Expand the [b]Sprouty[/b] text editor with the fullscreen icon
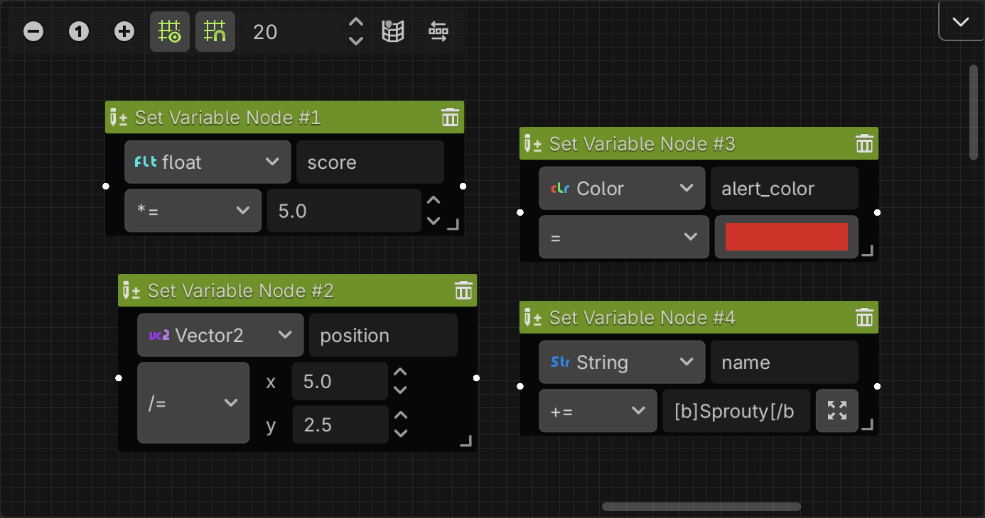 [x=836, y=410]
